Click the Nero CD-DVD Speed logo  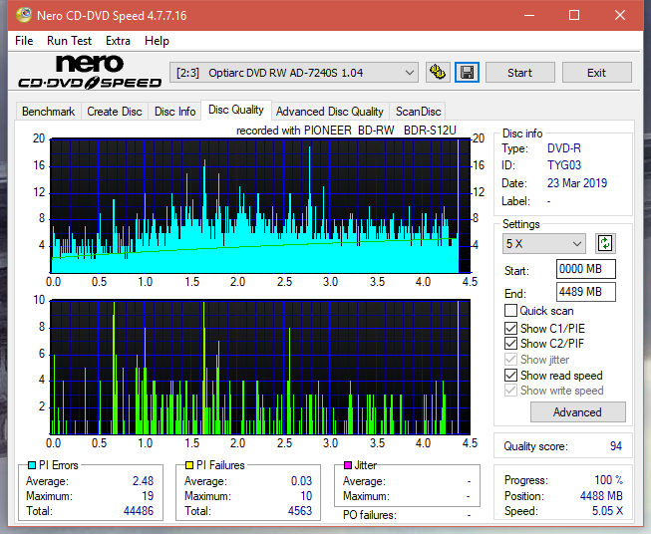(90, 72)
